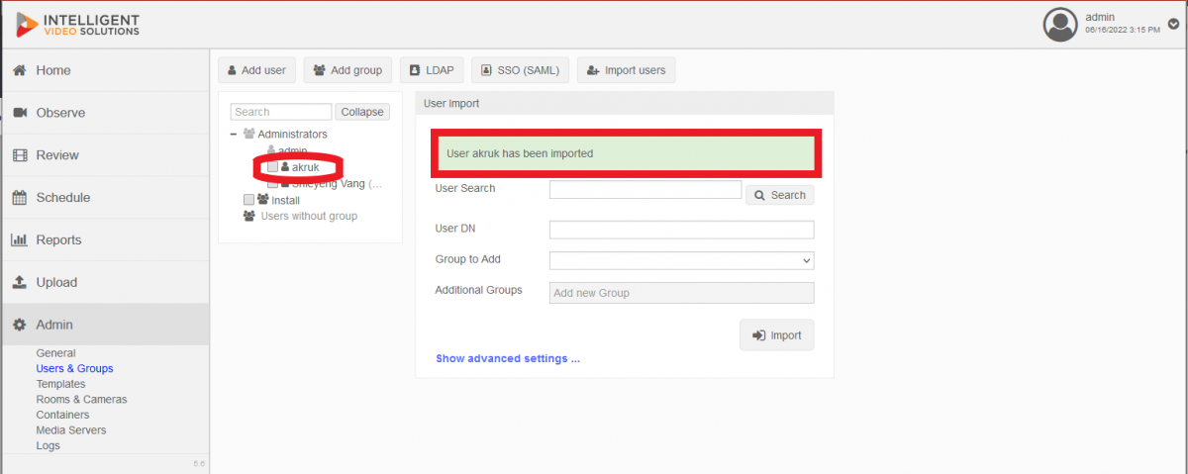Click the Intelligent Video Solutions logo
This screenshot has width=1188, height=474.
pos(78,25)
